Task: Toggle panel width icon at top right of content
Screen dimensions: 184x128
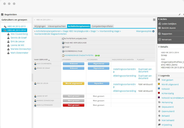Action: [x=154, y=20]
